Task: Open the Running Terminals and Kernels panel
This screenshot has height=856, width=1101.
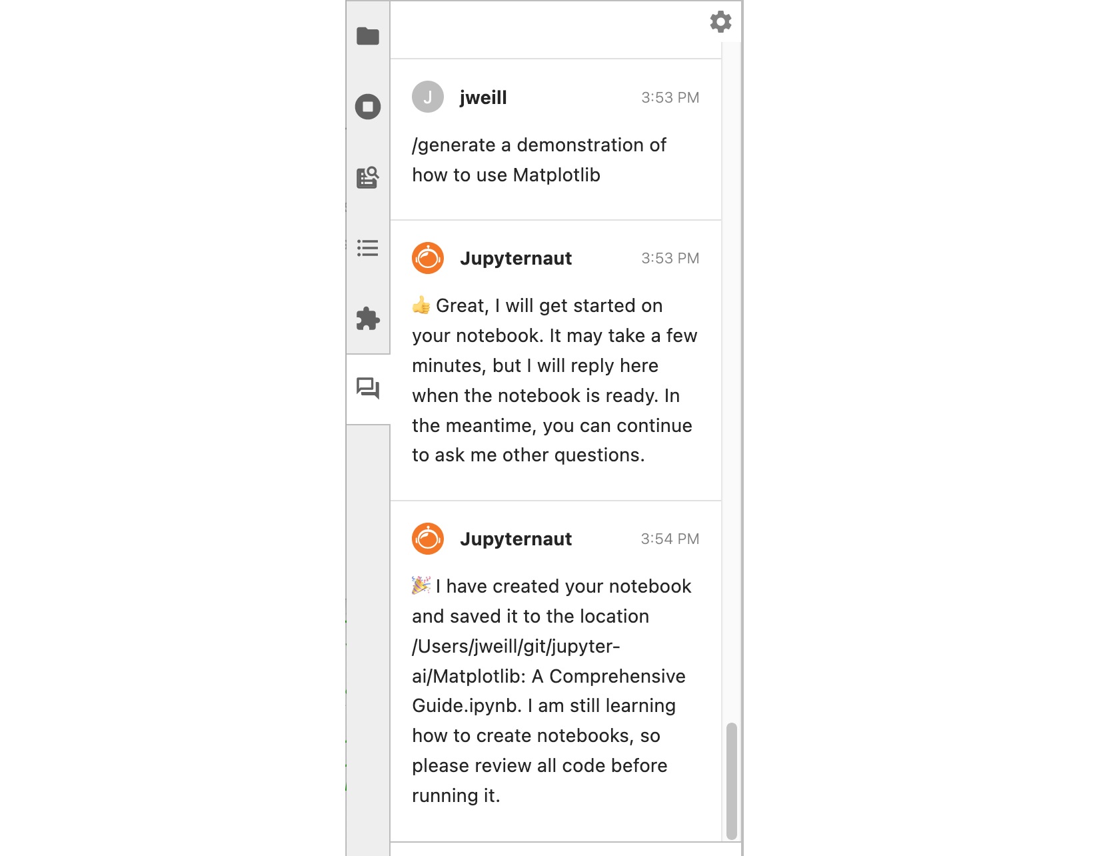Action: point(367,107)
